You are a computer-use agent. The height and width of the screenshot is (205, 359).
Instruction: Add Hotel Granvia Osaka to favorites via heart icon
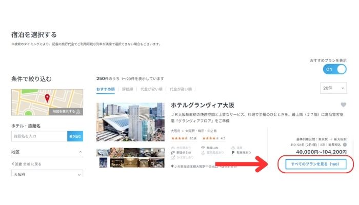pyautogui.click(x=343, y=105)
